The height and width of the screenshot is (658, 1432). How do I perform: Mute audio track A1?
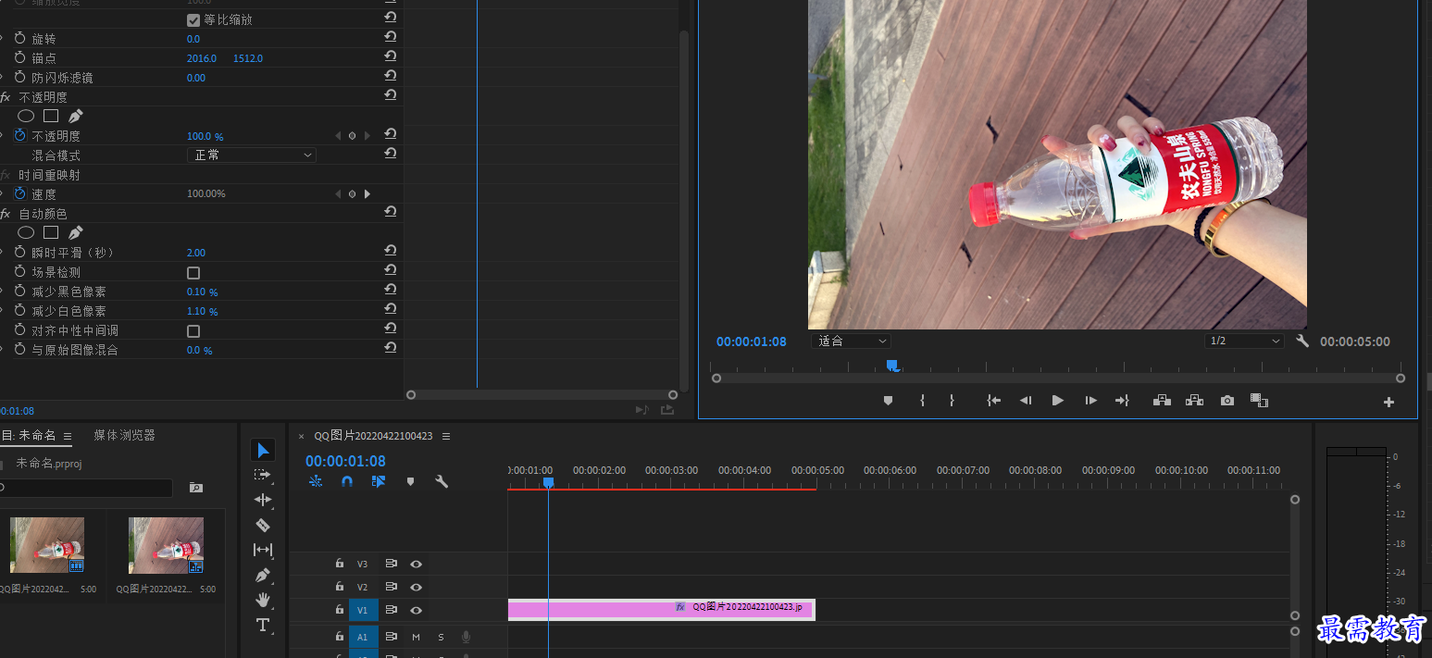click(x=416, y=637)
